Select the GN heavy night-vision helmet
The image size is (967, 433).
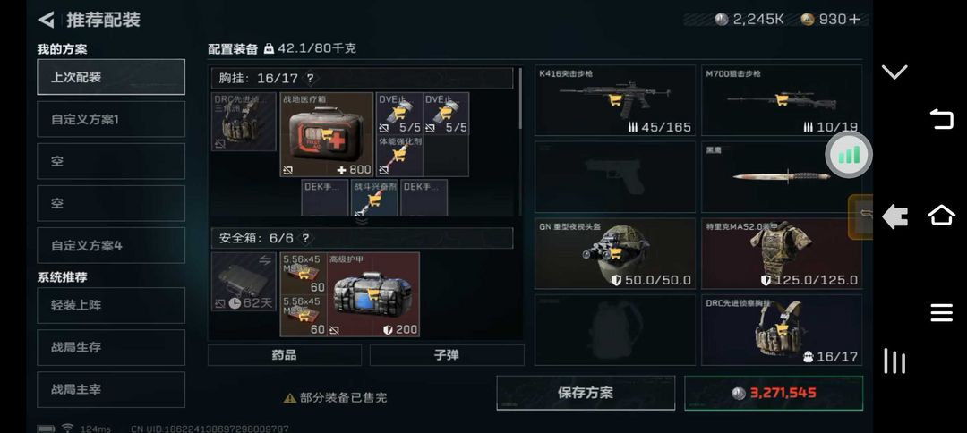pyautogui.click(x=615, y=253)
